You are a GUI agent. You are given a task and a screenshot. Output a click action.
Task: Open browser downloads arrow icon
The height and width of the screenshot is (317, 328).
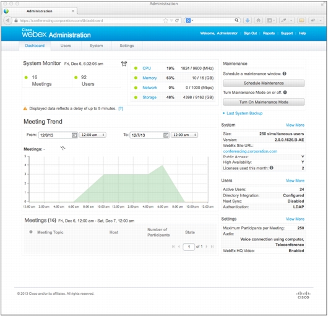[248, 20]
